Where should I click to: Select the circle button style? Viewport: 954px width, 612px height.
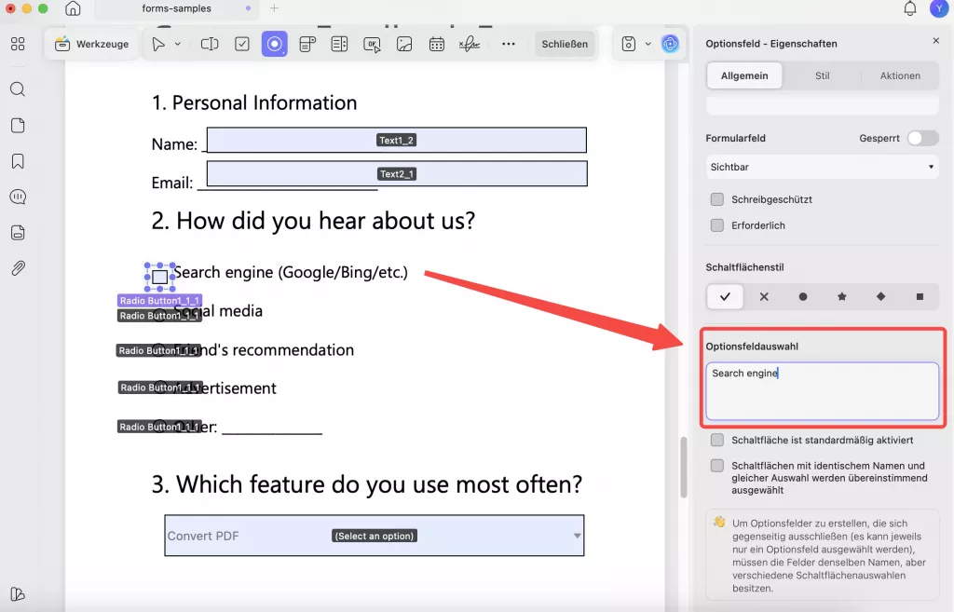click(803, 297)
